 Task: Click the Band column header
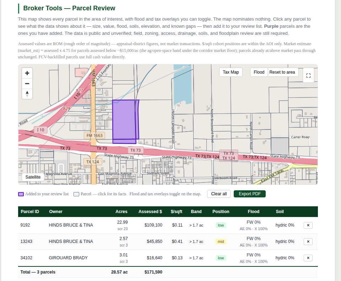pyautogui.click(x=196, y=212)
